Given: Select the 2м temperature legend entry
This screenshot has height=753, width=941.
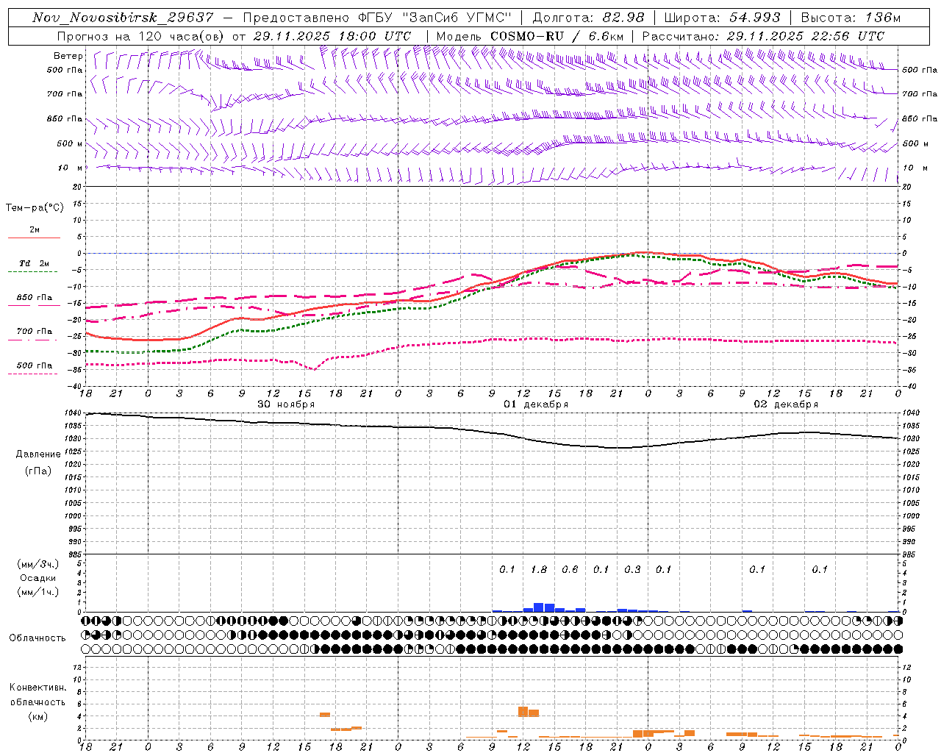Looking at the screenshot, I should (35, 230).
